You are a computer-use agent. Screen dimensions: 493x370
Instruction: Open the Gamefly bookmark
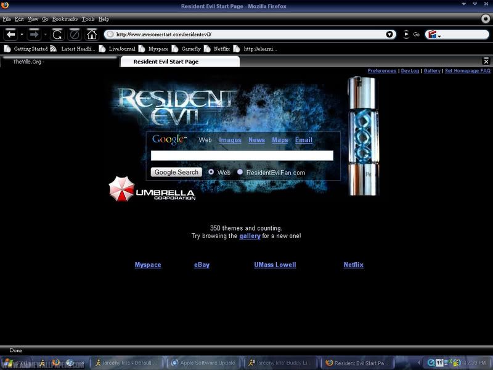[187, 49]
